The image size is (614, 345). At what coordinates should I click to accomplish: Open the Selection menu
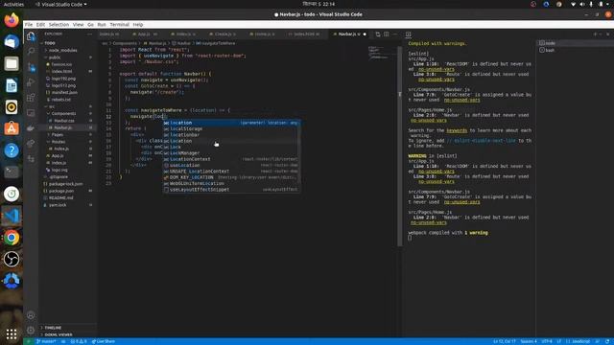tap(59, 24)
